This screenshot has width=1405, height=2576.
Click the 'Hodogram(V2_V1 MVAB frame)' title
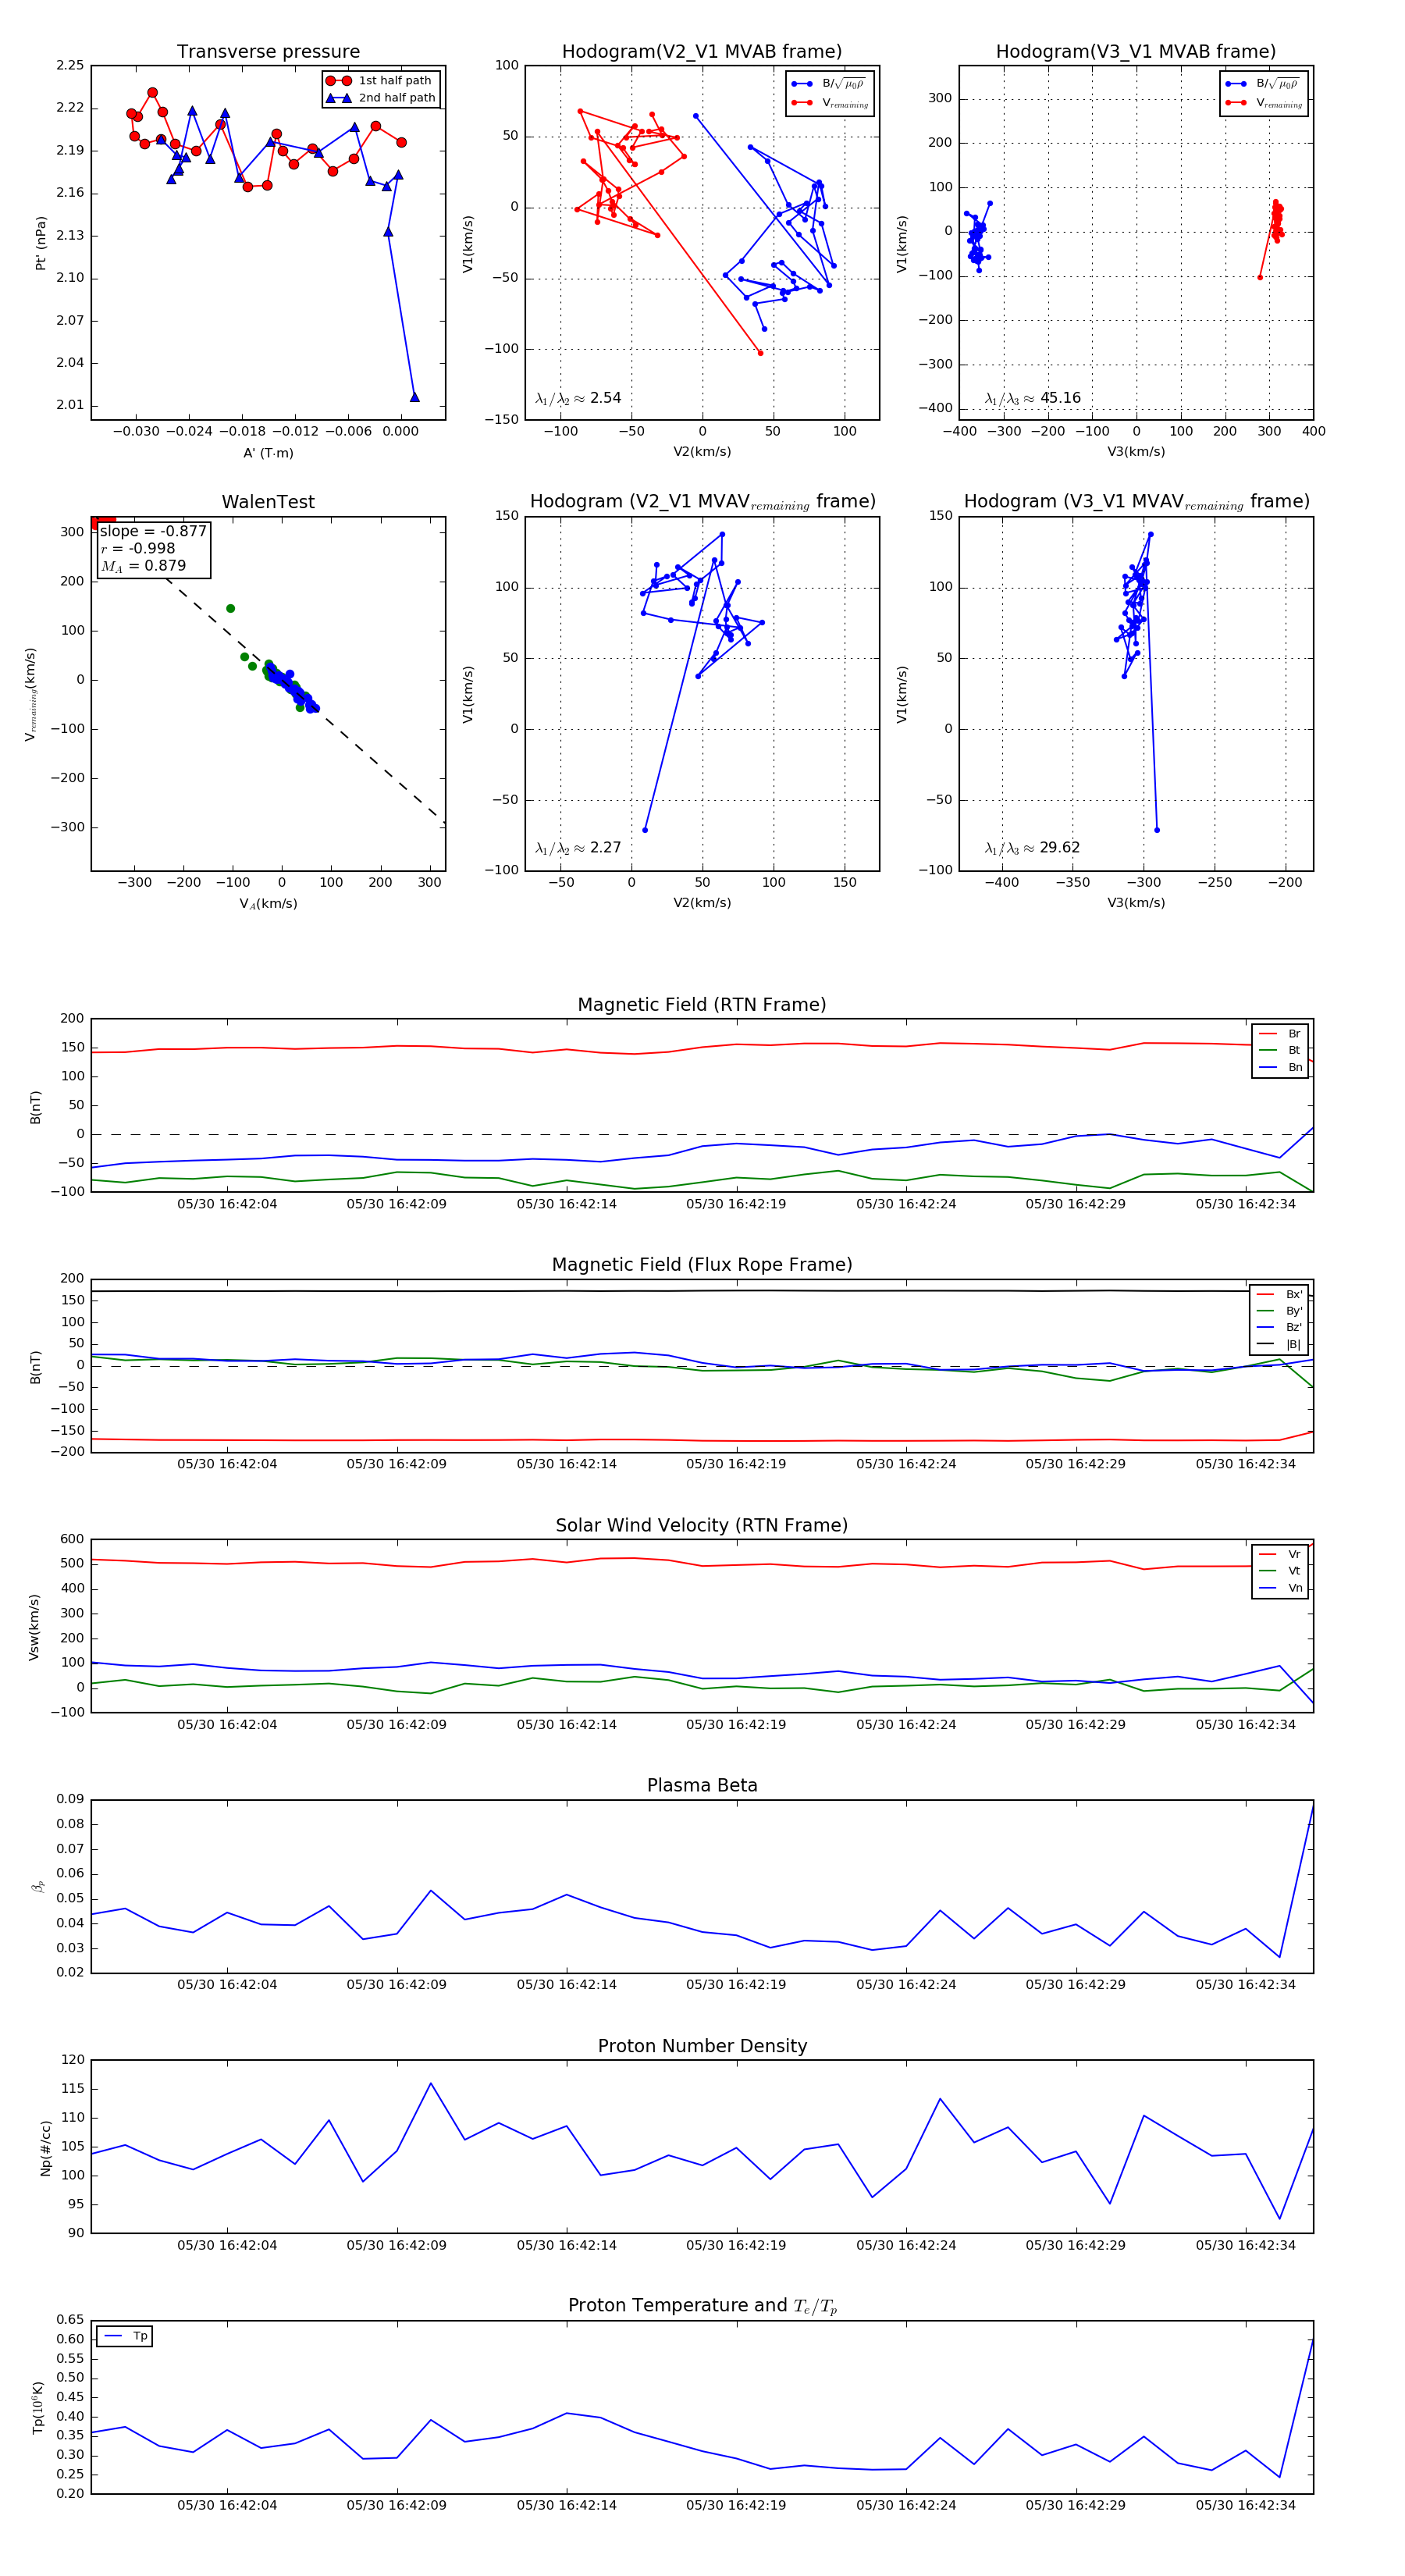tap(702, 52)
